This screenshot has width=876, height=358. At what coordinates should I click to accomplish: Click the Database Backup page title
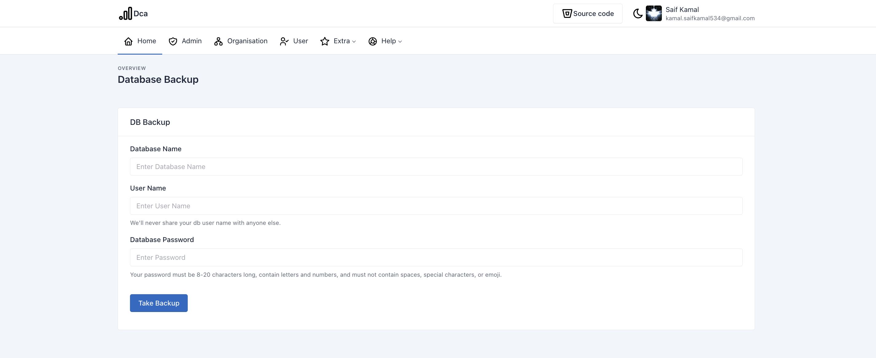click(158, 79)
